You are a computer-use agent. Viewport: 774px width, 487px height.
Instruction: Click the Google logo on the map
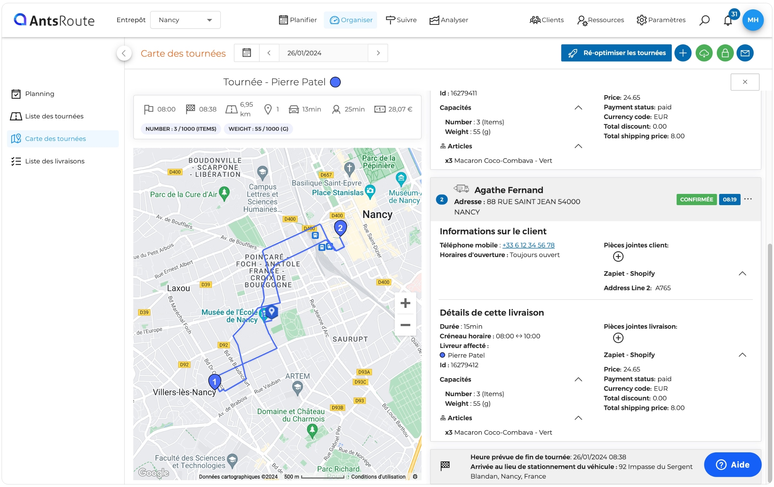154,472
